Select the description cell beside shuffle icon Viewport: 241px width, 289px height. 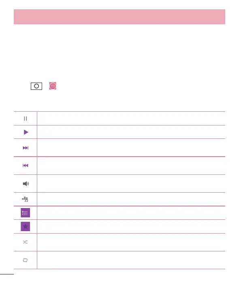(x=131, y=242)
